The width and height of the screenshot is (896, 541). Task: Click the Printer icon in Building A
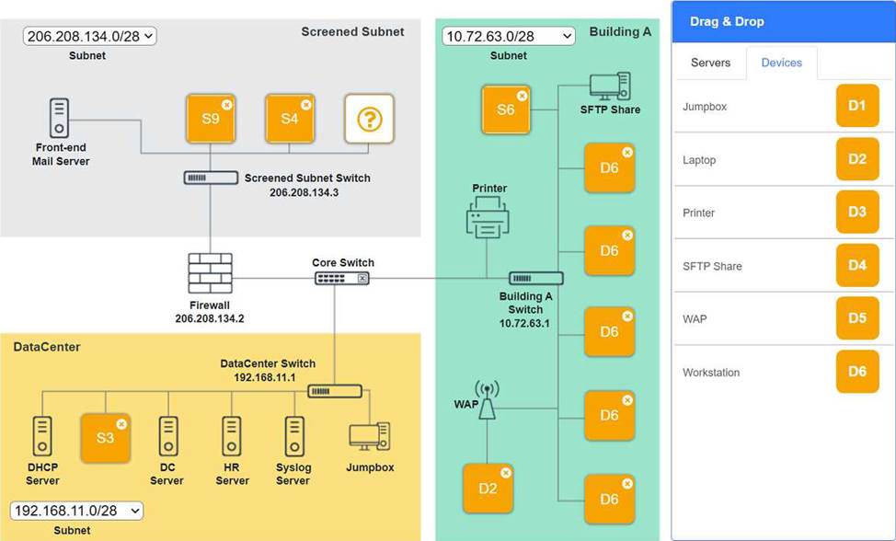[x=488, y=216]
